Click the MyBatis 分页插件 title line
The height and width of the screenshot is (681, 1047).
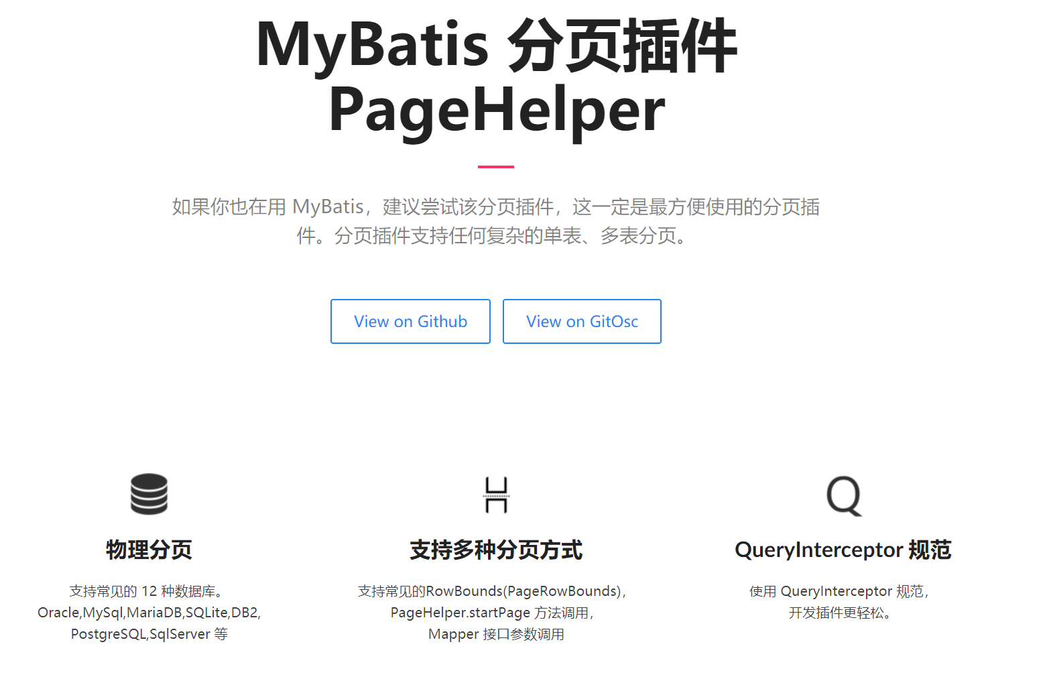click(x=496, y=46)
